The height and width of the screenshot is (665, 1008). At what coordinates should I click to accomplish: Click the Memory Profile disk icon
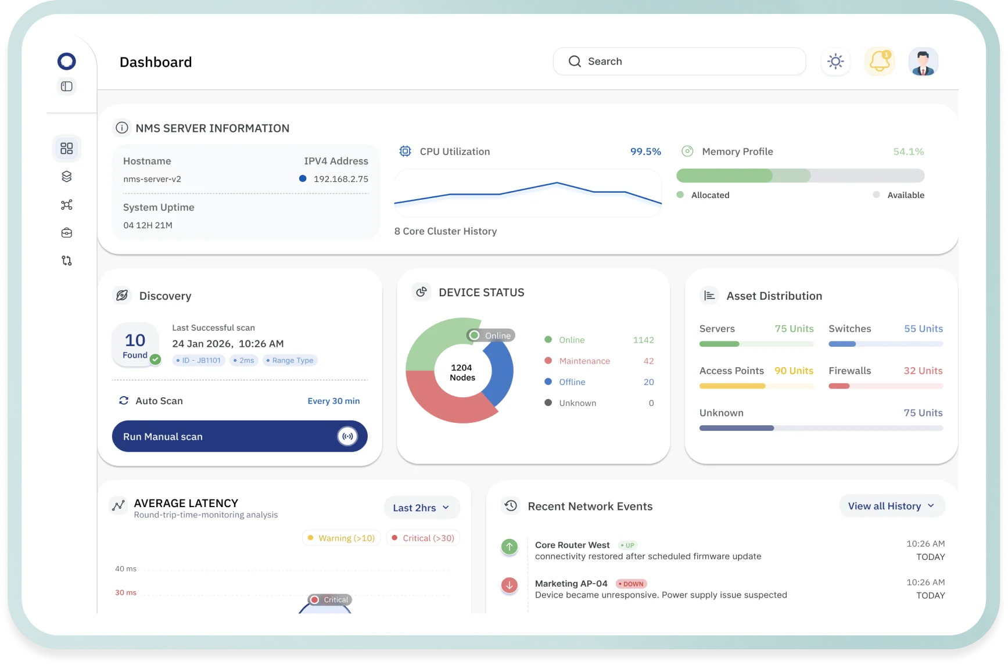click(x=687, y=152)
